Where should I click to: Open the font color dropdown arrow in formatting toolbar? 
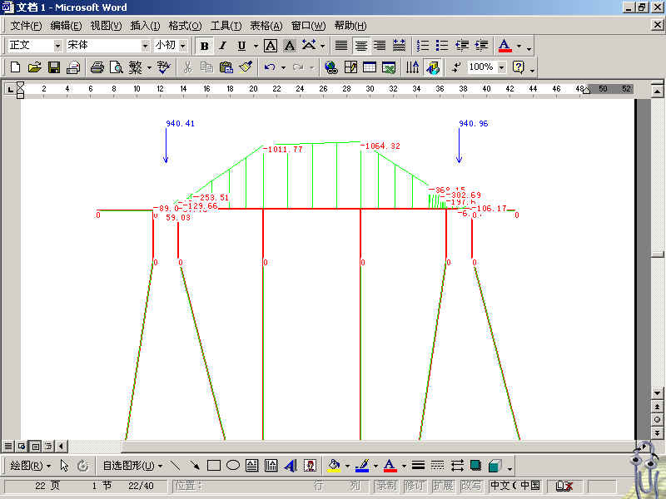(519, 46)
